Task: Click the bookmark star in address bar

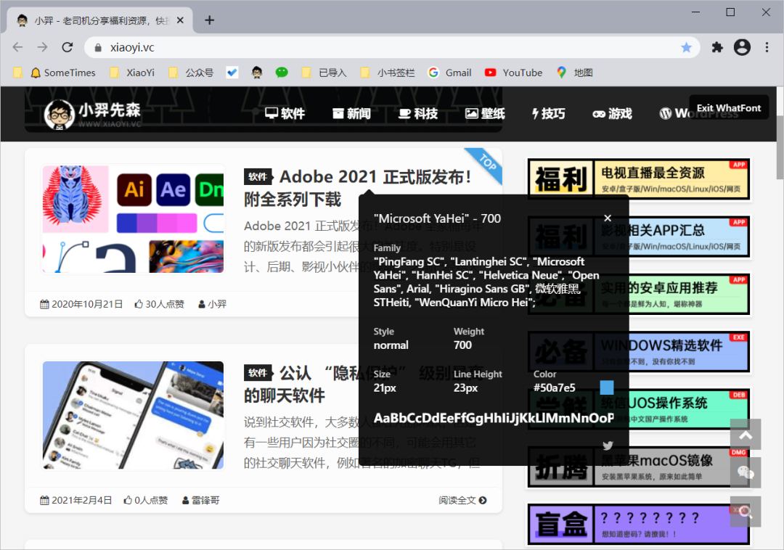Action: [x=686, y=47]
